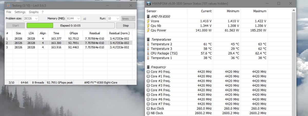Click clock icon beside Bus Clock
This screenshot has height=116, width=308.
tap(148, 108)
